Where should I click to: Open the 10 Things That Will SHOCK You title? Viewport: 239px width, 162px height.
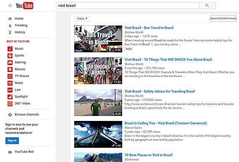coord(168,59)
